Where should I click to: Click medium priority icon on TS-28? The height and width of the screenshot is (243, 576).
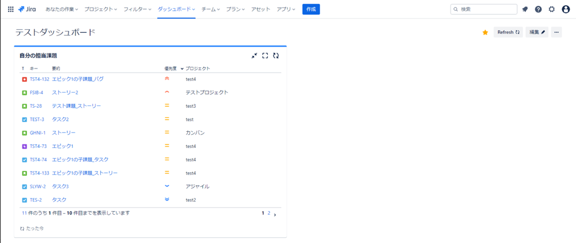click(x=167, y=105)
